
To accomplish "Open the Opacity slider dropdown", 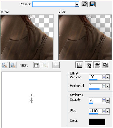I will [x=107, y=101].
